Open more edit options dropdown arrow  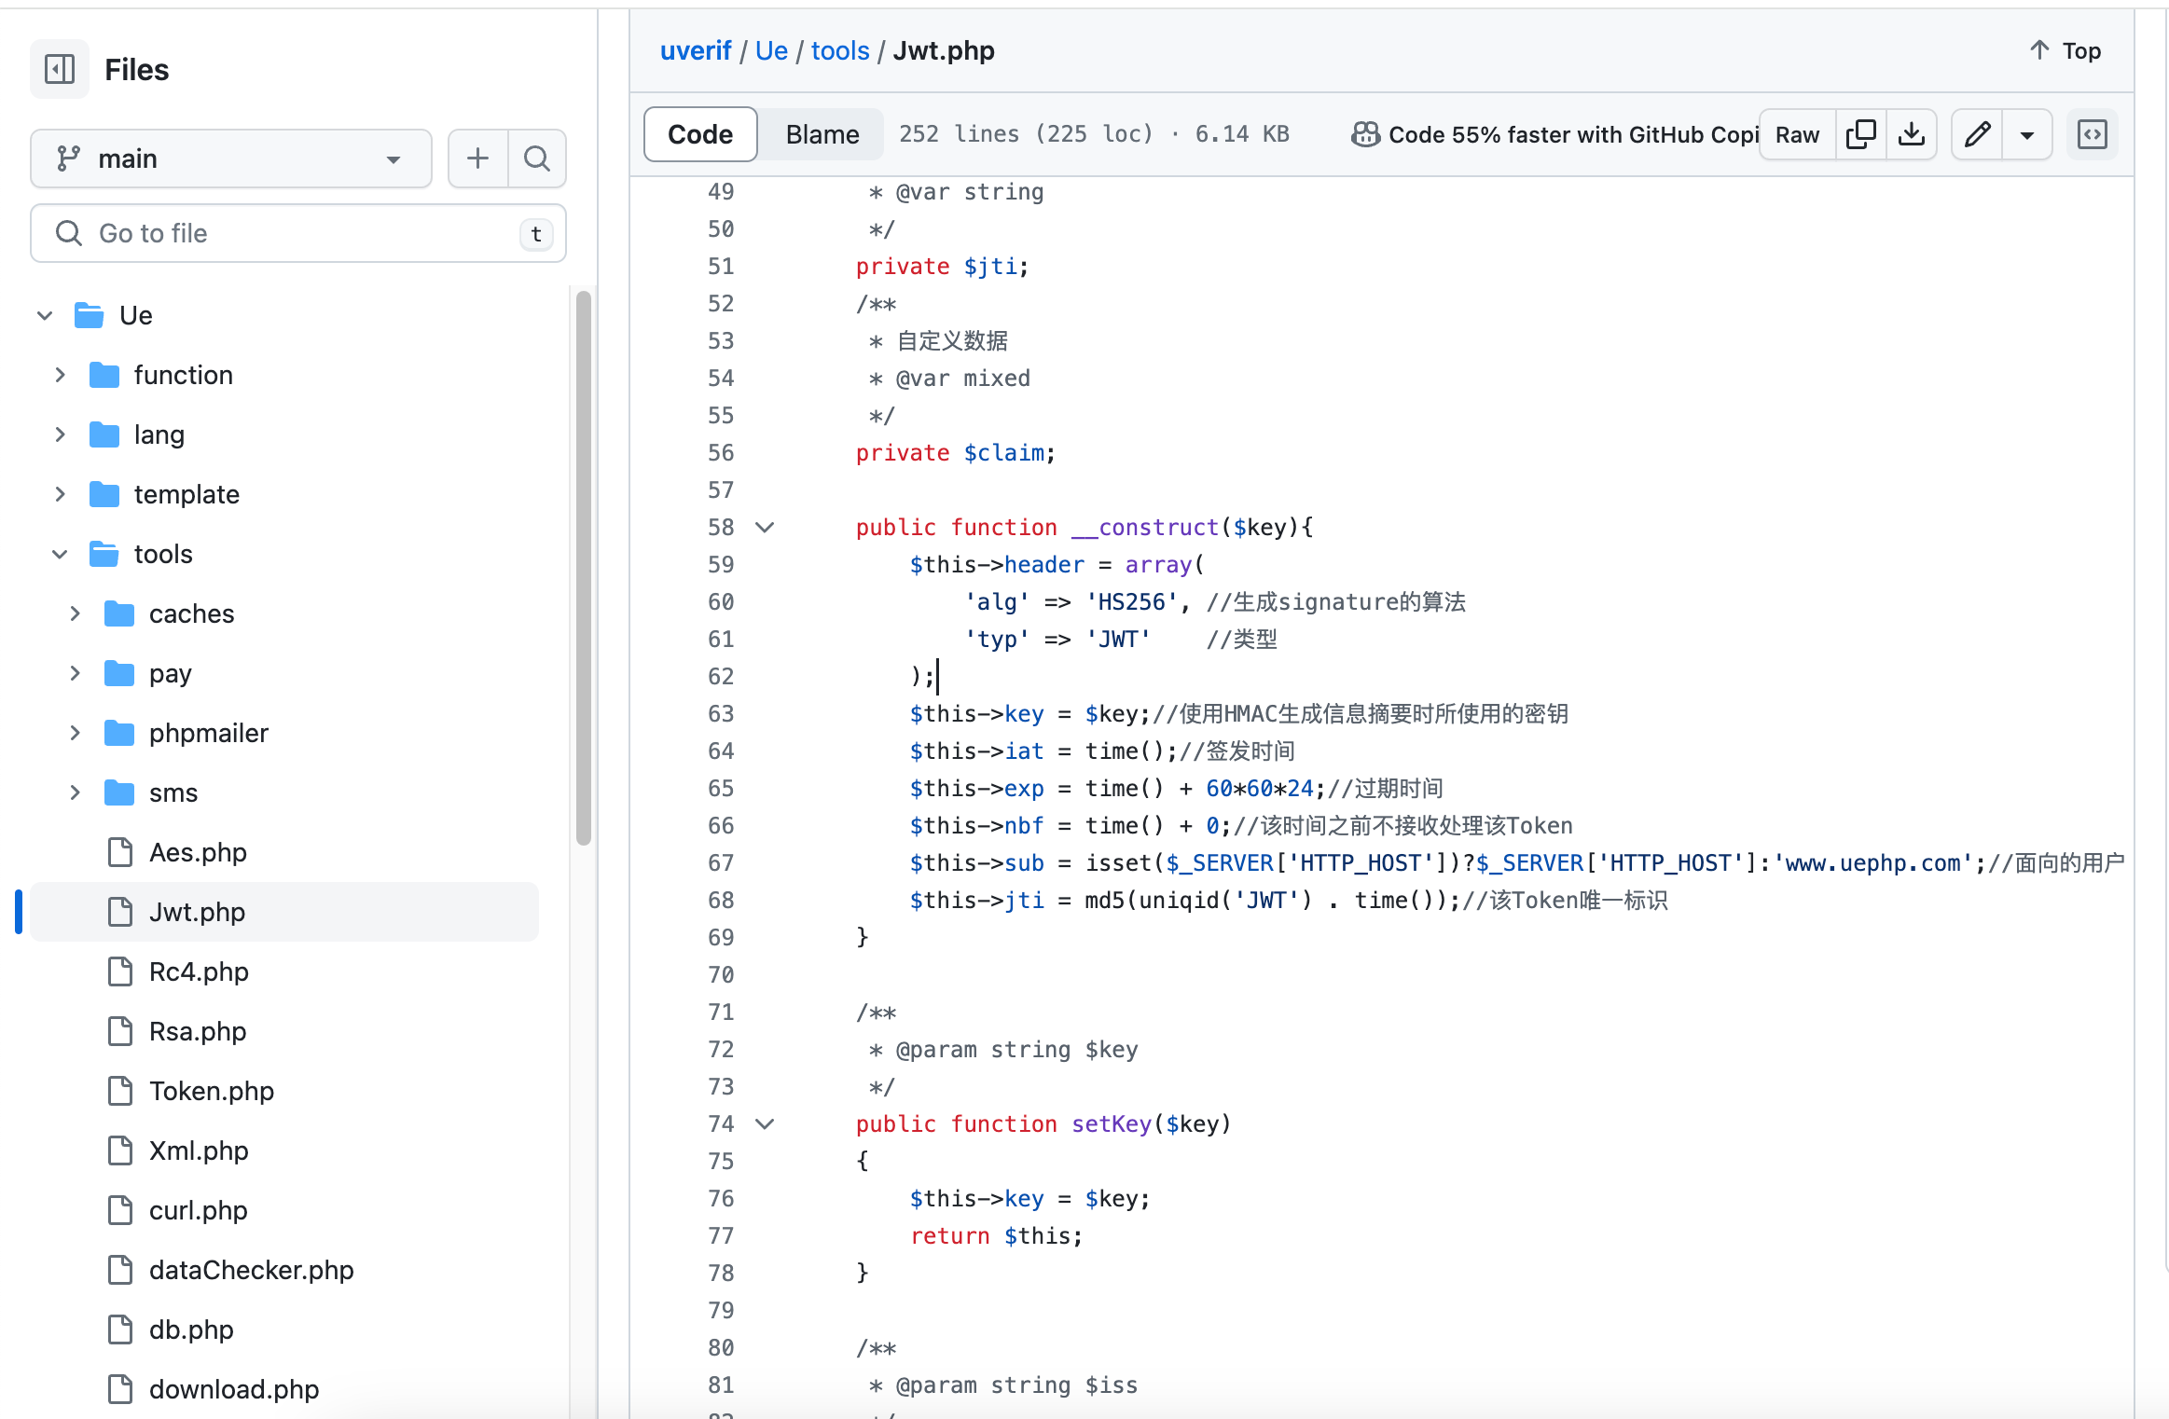[2026, 134]
